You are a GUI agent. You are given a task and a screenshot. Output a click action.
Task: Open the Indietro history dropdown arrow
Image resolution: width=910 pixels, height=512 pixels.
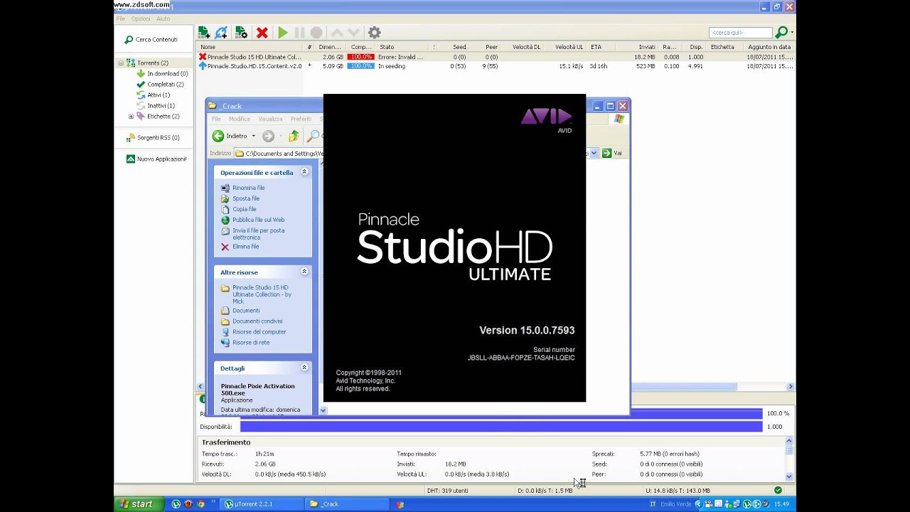(x=253, y=136)
